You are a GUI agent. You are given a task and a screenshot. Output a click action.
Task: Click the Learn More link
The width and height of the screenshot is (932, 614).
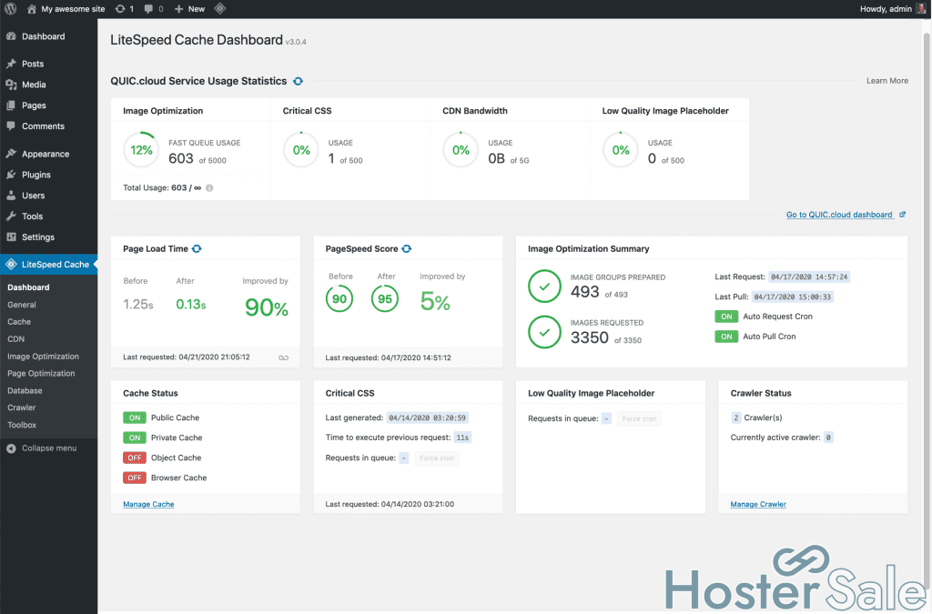886,81
